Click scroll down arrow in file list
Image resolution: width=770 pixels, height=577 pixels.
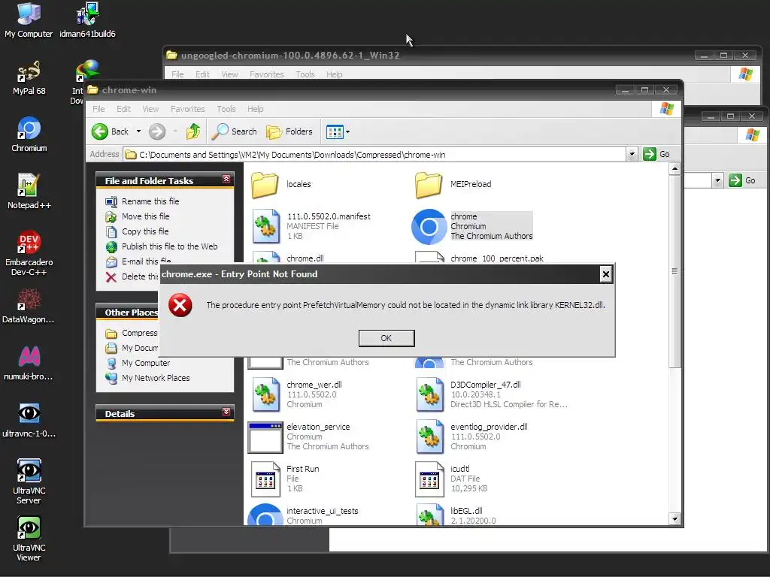pyautogui.click(x=675, y=519)
